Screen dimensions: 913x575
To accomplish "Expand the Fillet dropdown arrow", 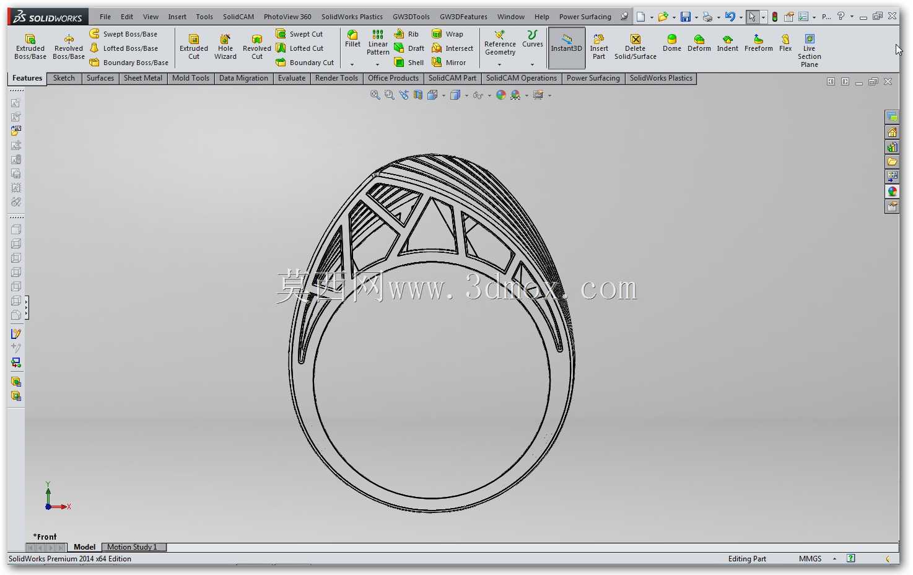I will (x=352, y=64).
